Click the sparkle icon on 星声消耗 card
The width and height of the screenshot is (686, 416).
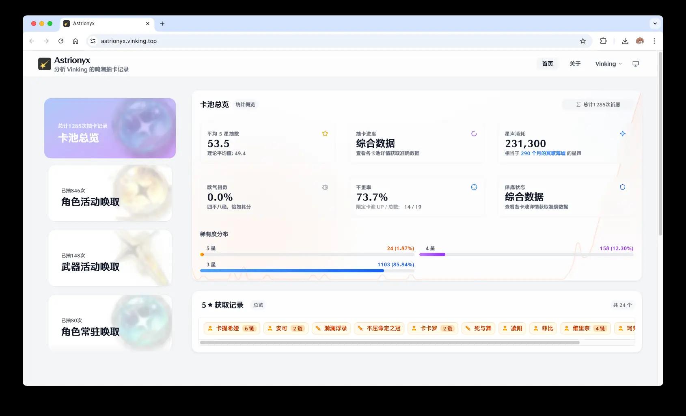(623, 134)
